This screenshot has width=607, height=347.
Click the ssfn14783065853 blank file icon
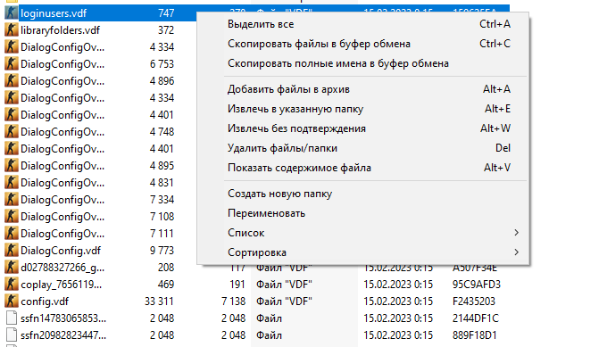12,318
